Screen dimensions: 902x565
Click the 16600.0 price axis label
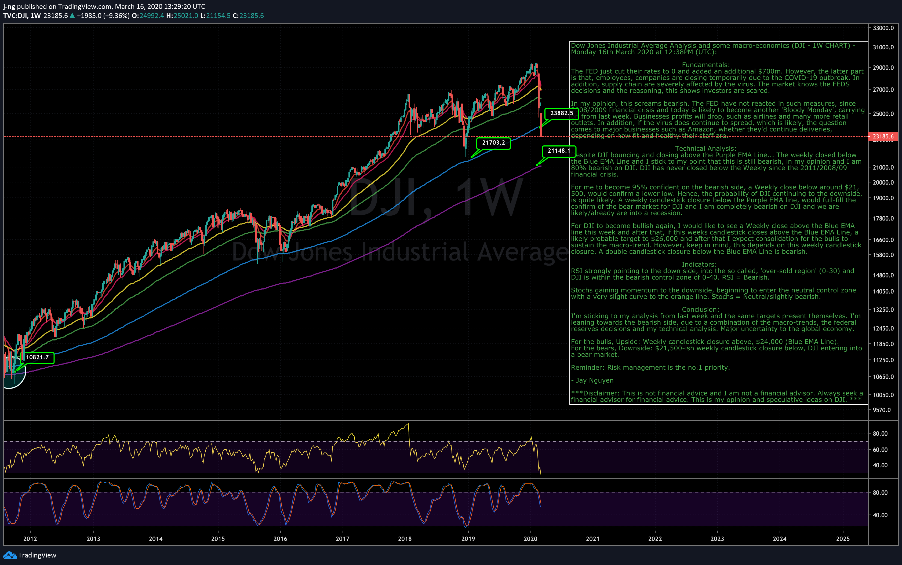883,240
